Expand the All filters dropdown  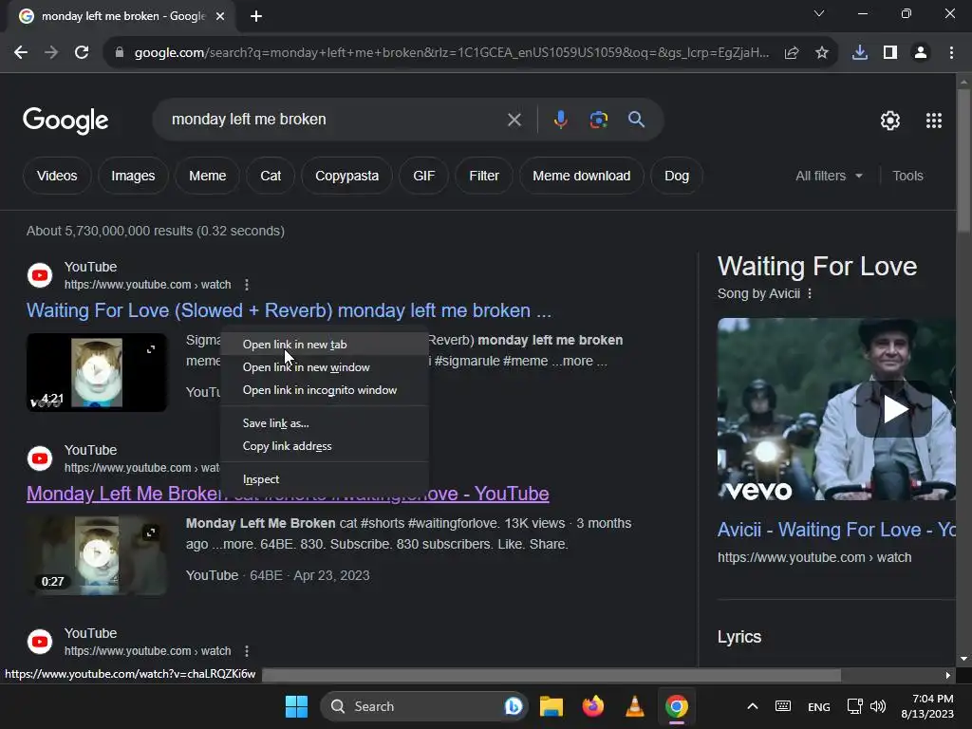(829, 176)
